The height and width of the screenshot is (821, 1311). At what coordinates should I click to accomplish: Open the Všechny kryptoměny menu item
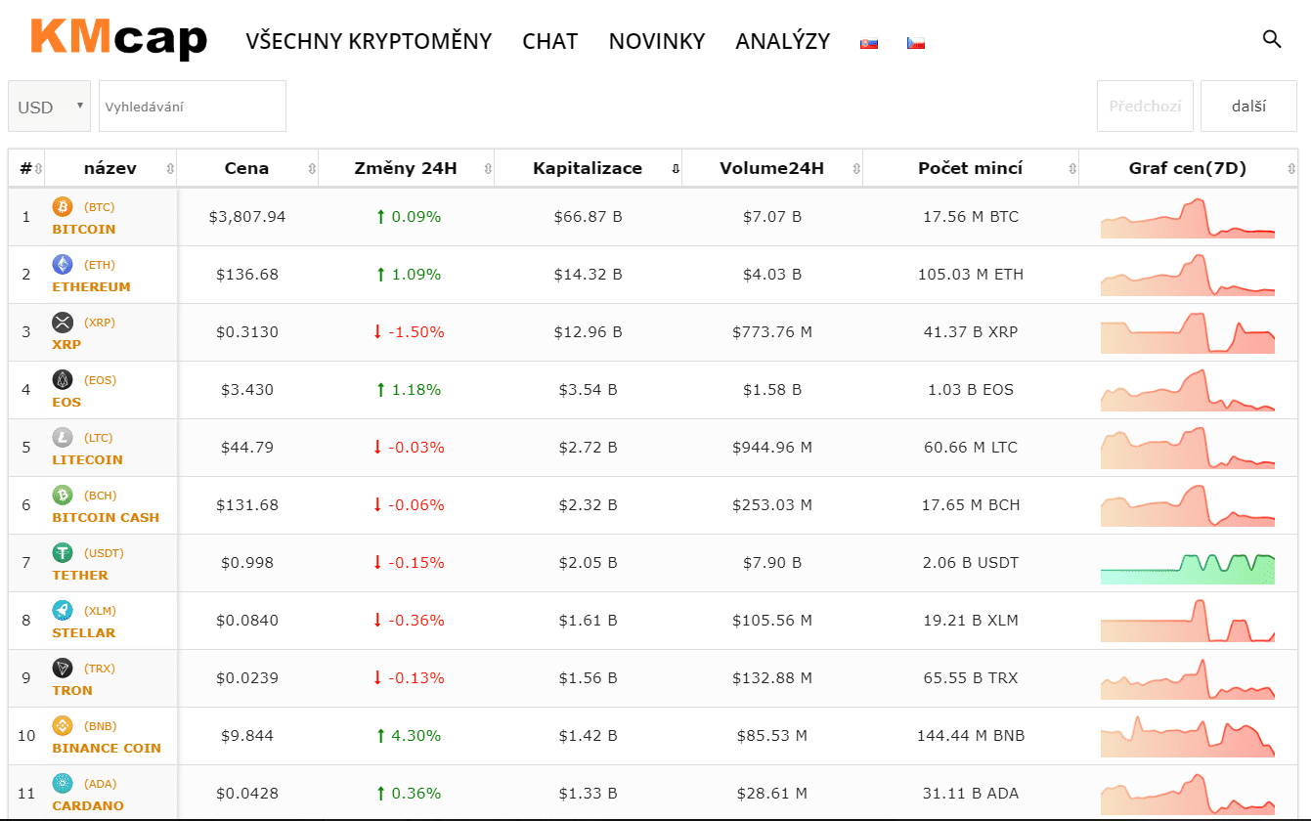pyautogui.click(x=369, y=41)
